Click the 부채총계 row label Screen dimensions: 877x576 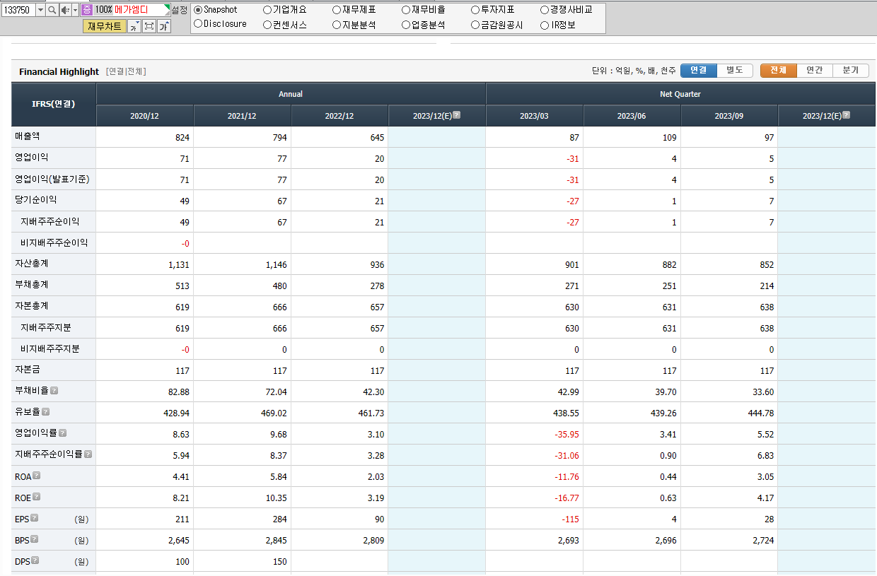tap(32, 285)
